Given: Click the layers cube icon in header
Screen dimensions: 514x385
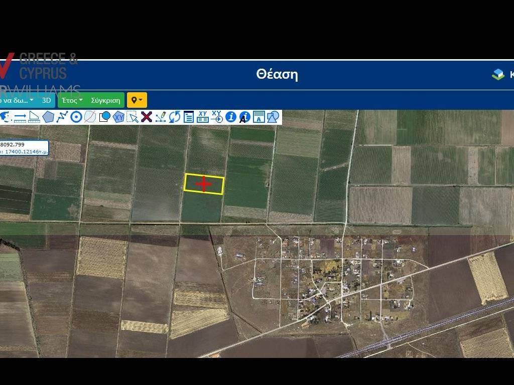Looking at the screenshot, I should coord(498,75).
